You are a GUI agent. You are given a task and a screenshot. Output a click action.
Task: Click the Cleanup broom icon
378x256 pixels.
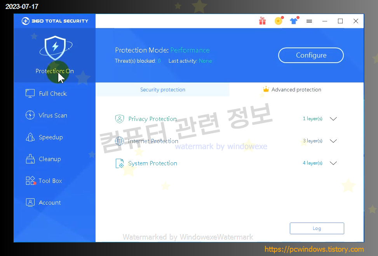tap(30, 159)
